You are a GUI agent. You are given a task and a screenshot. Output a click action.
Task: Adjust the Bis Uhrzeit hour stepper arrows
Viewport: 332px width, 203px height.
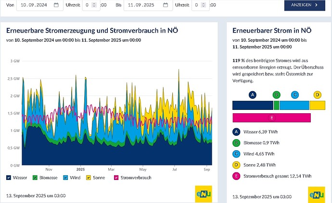click(x=204, y=5)
